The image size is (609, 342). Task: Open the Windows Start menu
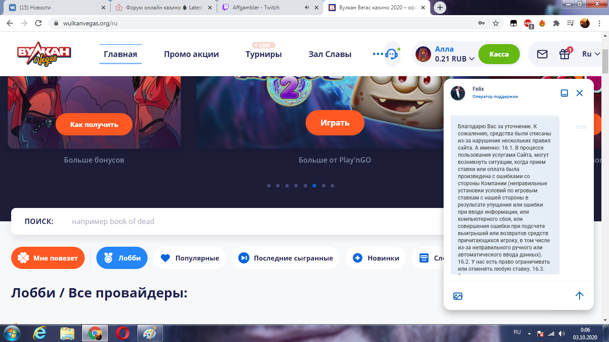coord(11,333)
